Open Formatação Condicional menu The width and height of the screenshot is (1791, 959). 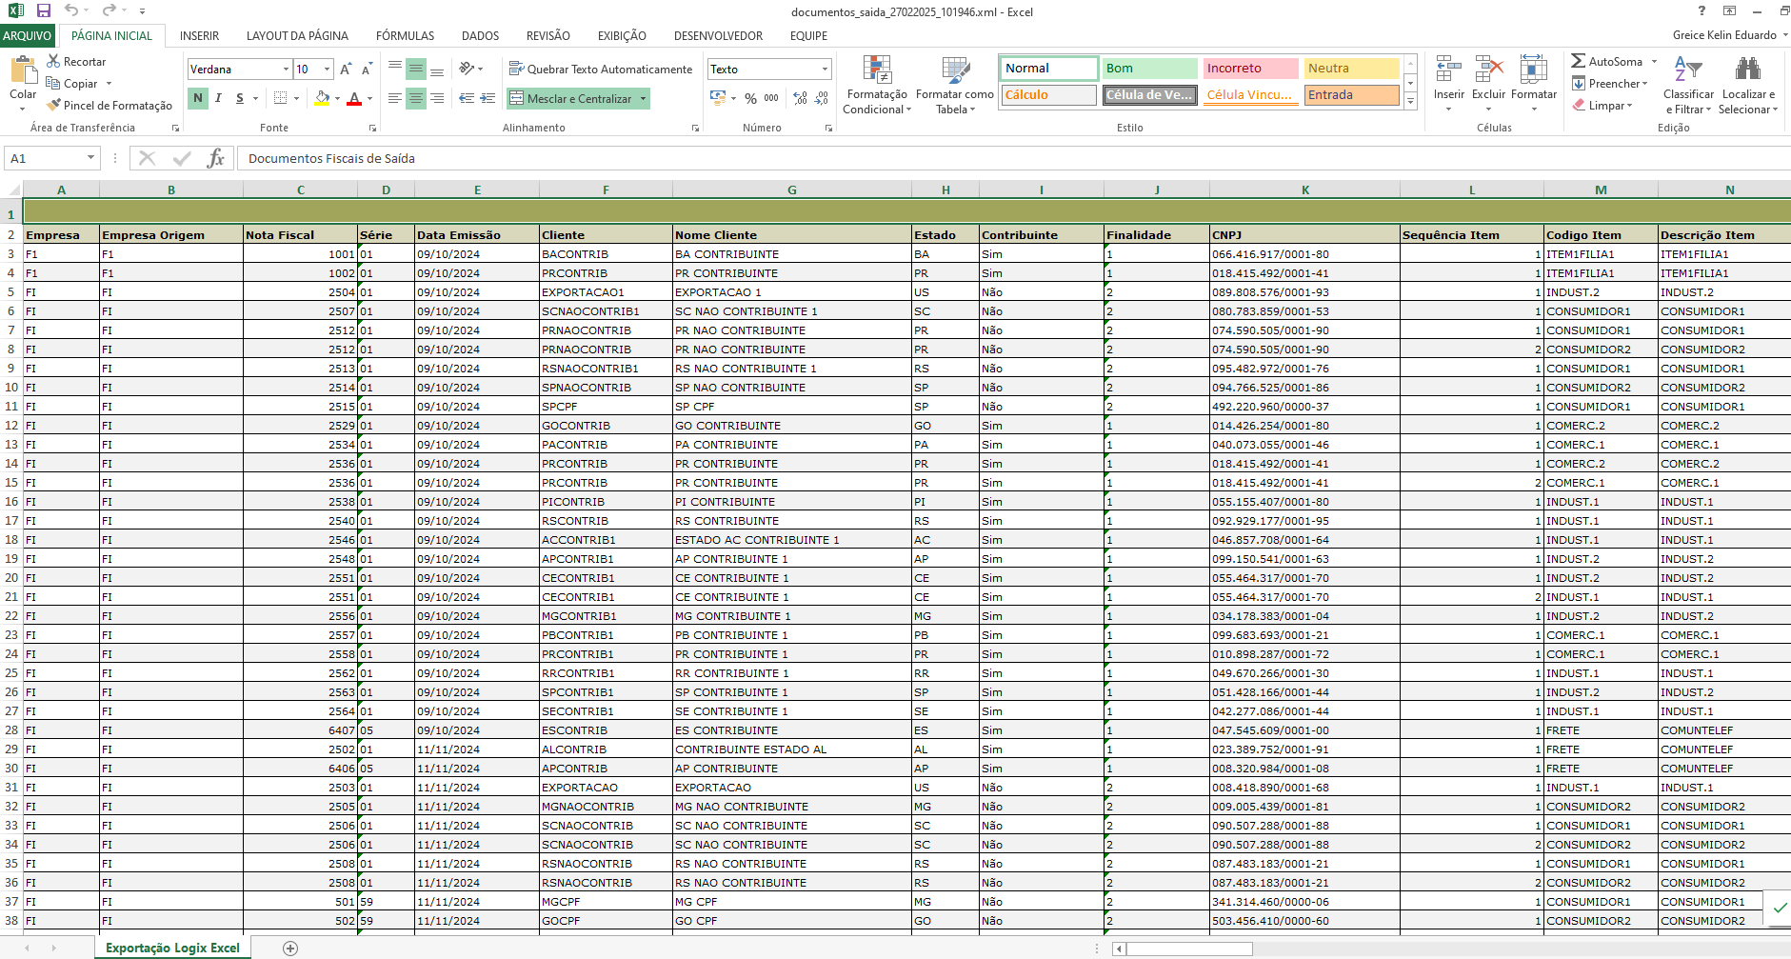[877, 85]
